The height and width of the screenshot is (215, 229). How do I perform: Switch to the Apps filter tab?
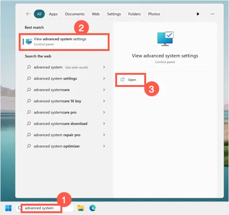point(53,14)
